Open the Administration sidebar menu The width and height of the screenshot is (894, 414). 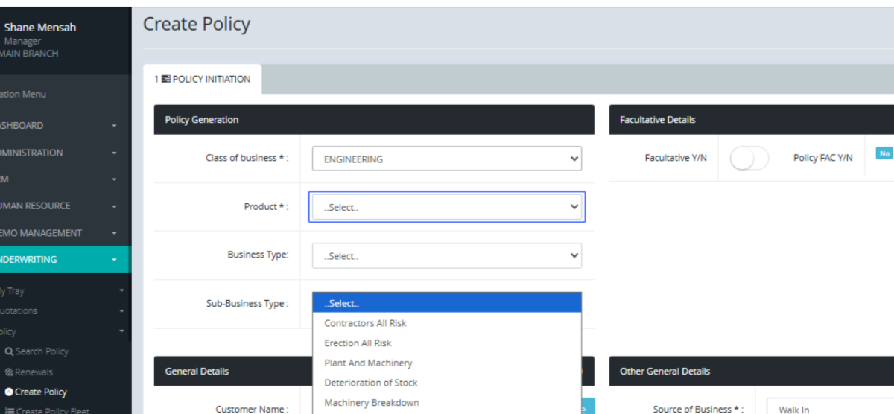tap(60, 153)
